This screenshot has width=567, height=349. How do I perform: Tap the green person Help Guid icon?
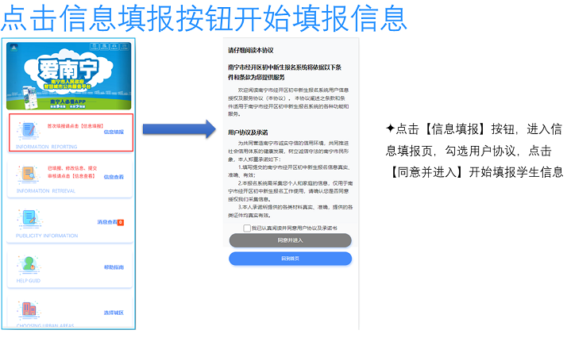point(29,264)
